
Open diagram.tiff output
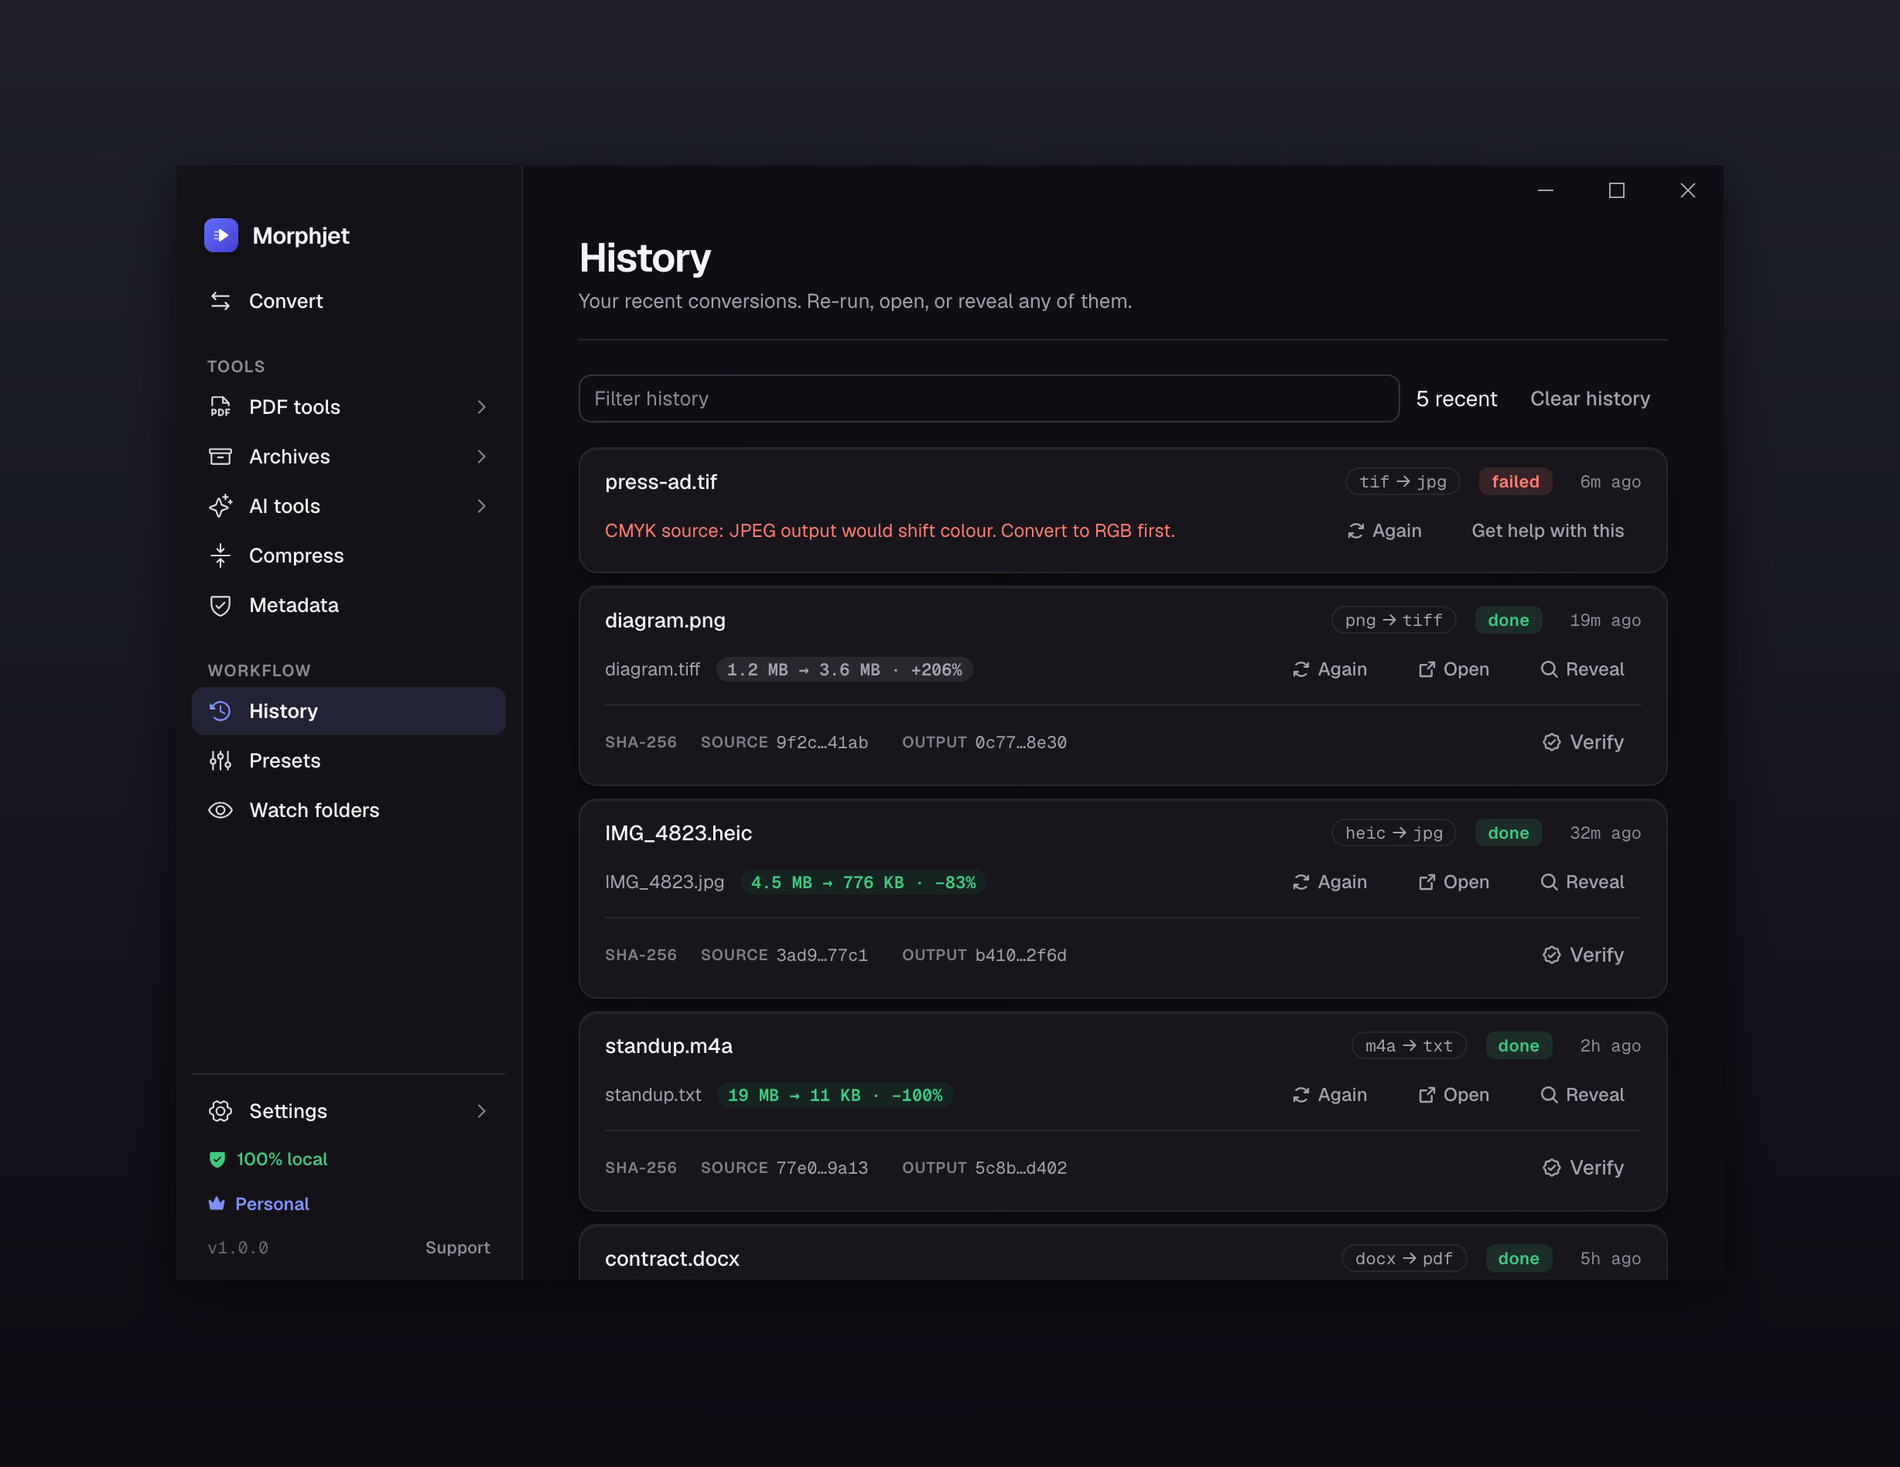click(x=1453, y=669)
